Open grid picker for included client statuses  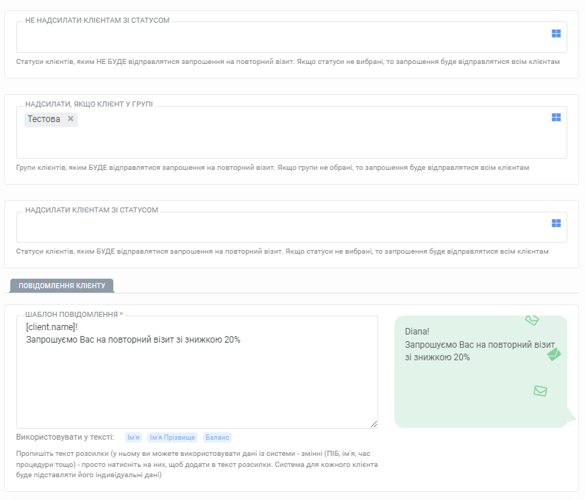(556, 224)
